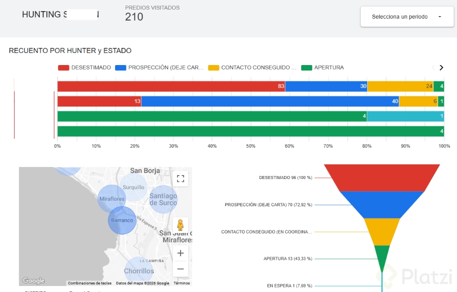Select the Barranco bubble on map
This screenshot has height=292, width=457.
pos(122,220)
